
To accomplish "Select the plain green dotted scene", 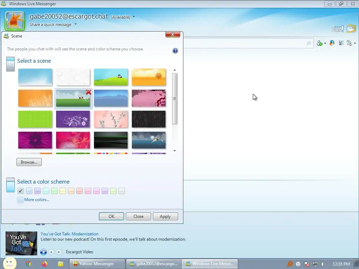I will coord(35,119).
